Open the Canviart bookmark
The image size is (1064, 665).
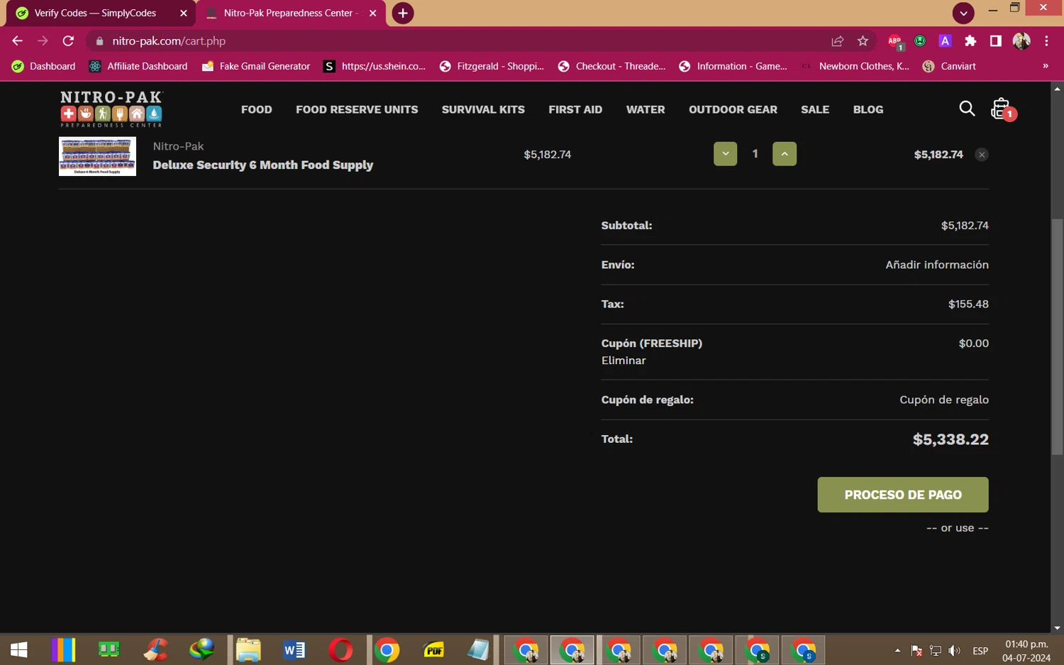pyautogui.click(x=949, y=66)
